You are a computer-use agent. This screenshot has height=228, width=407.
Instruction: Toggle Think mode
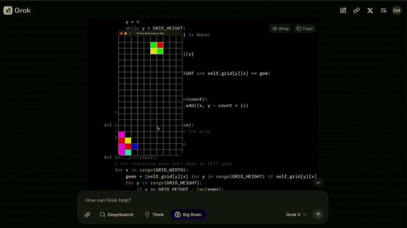pyautogui.click(x=154, y=215)
